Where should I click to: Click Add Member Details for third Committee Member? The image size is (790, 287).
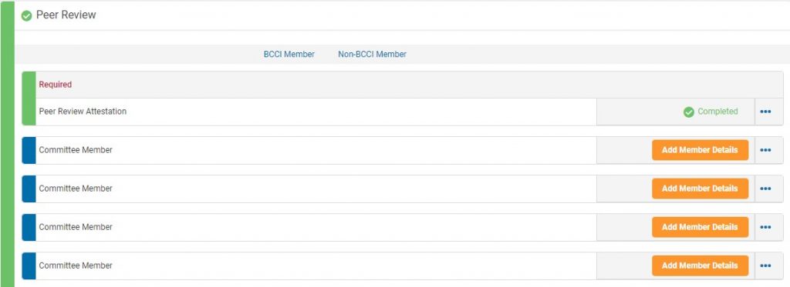tap(700, 227)
